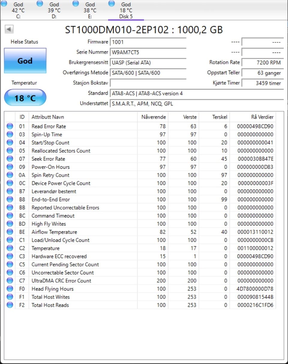Click the Oppstart Teller 63 ganger field
288x364 pixels.
click(262, 73)
